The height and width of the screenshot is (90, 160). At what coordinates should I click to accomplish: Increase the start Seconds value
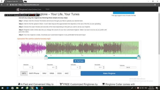click(56, 67)
